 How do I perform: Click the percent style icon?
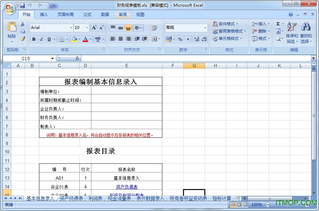pos(180,39)
